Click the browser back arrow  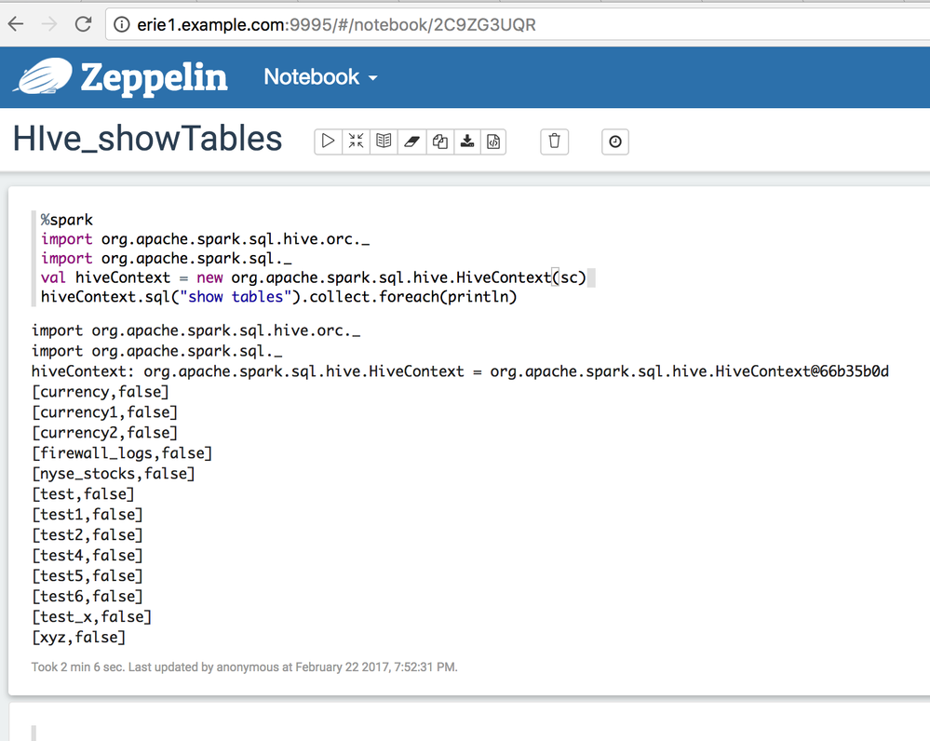17,24
